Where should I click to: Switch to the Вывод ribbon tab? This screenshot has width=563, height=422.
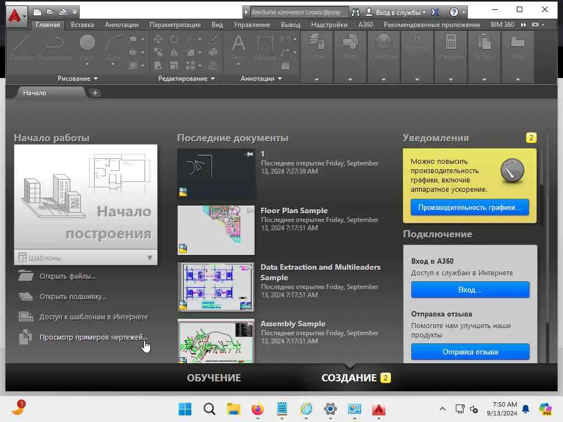(290, 25)
